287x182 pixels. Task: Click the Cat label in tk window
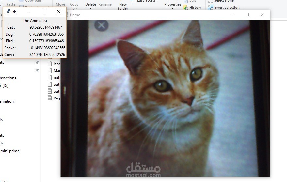[11, 27]
